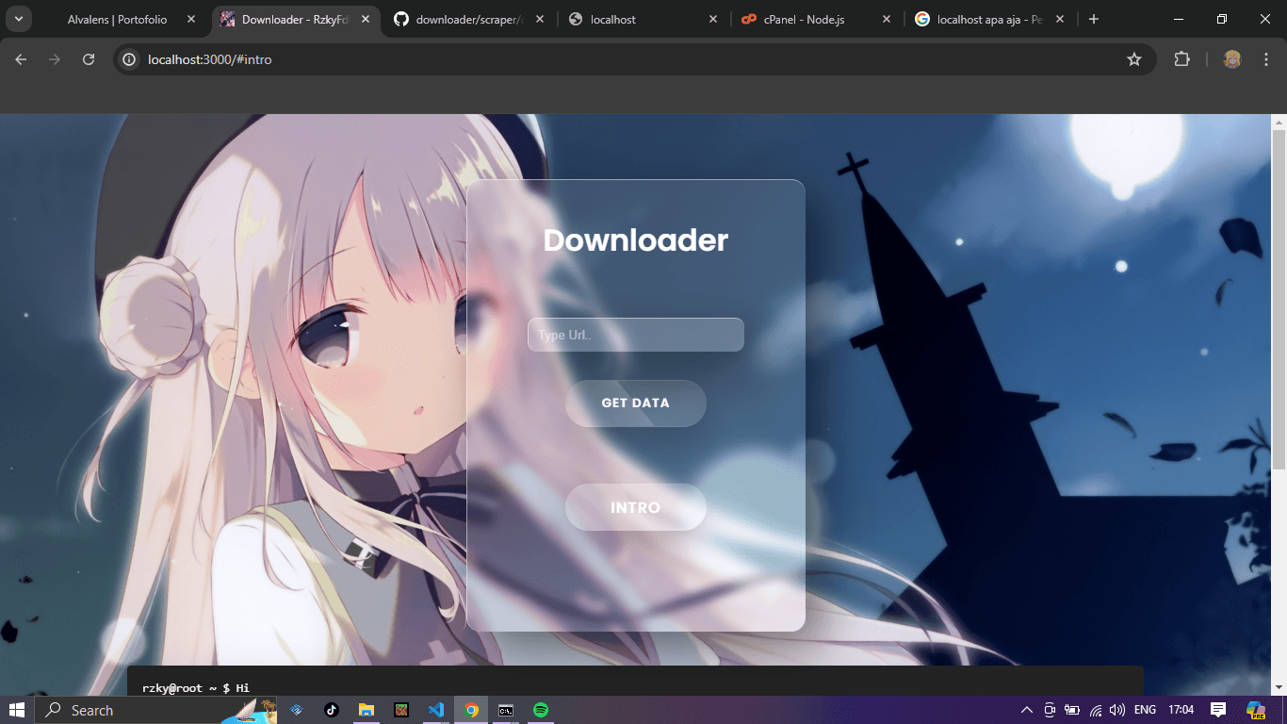Close the GitHub downloader/scraper tab
Screen dimensions: 1287x724
[539, 19]
